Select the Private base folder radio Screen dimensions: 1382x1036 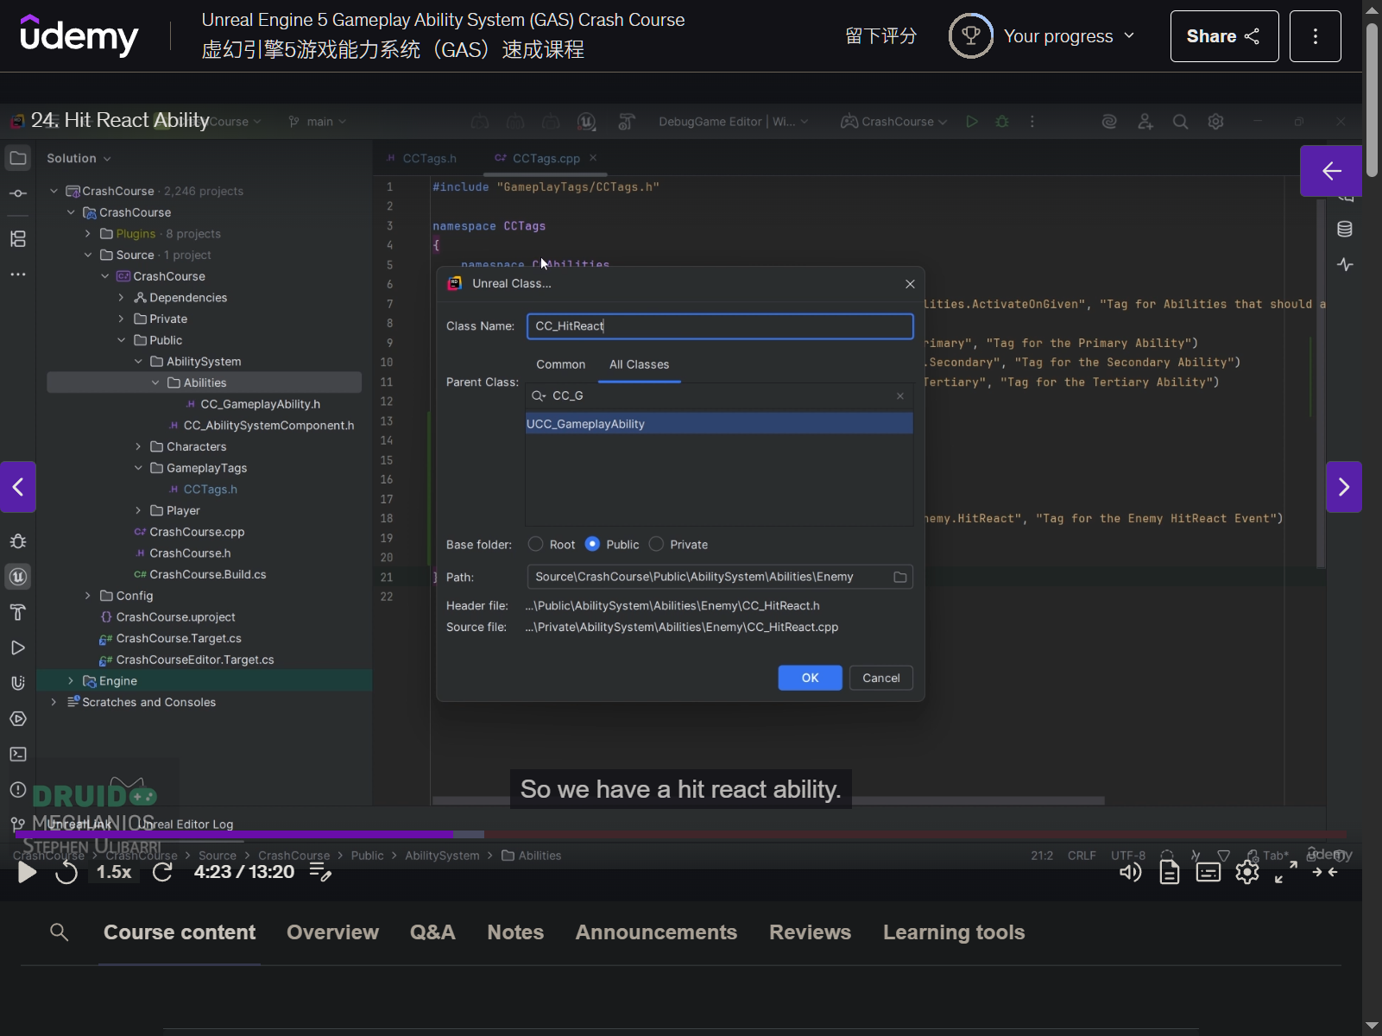coord(656,544)
